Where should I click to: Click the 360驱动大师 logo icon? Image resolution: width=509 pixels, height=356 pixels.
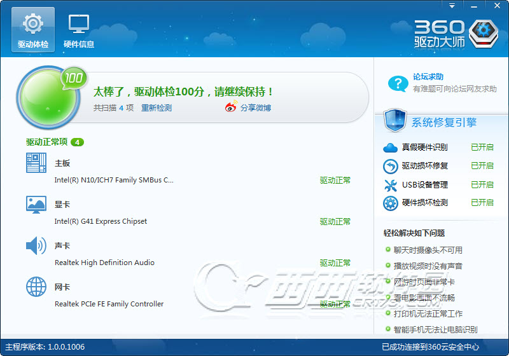click(484, 34)
